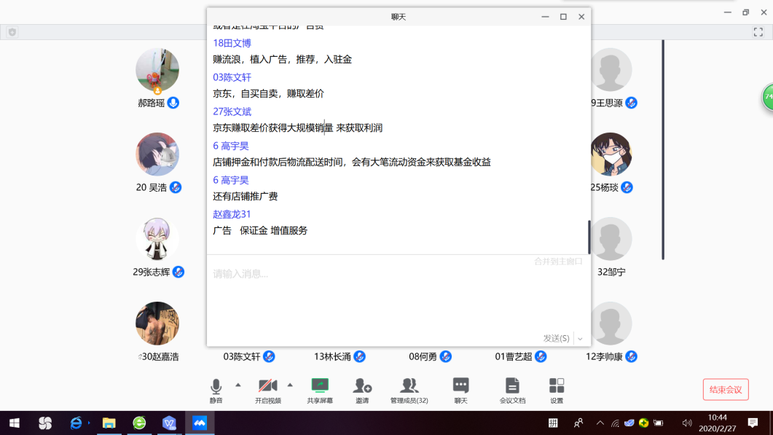Toggle the 静音 microphone mute button
The height and width of the screenshot is (435, 773).
click(x=216, y=386)
